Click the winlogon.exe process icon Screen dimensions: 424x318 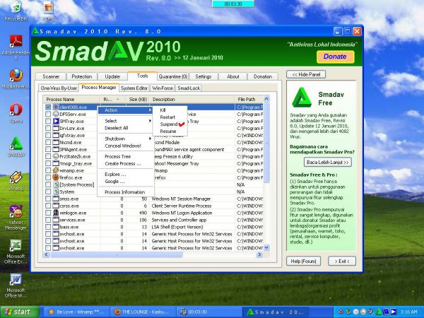point(56,213)
